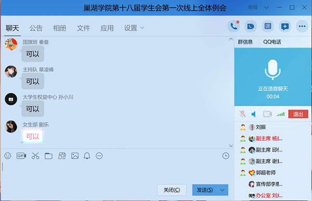
Task: Select participant 办公室 刘…
Action: [273, 195]
